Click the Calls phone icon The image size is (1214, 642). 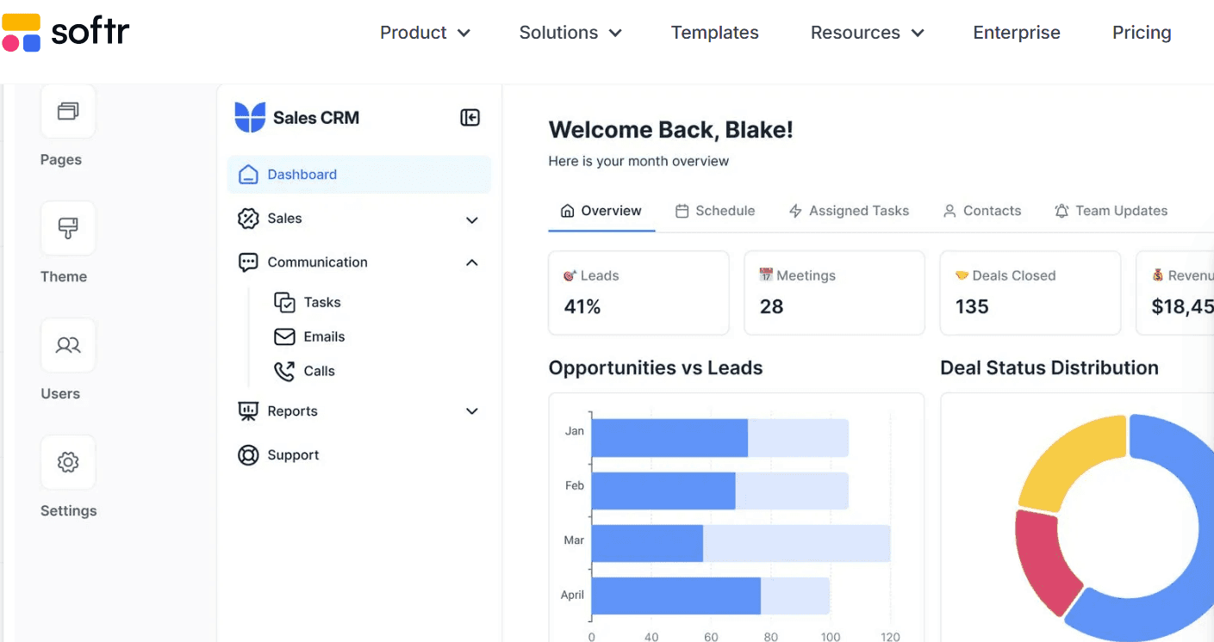coord(284,371)
